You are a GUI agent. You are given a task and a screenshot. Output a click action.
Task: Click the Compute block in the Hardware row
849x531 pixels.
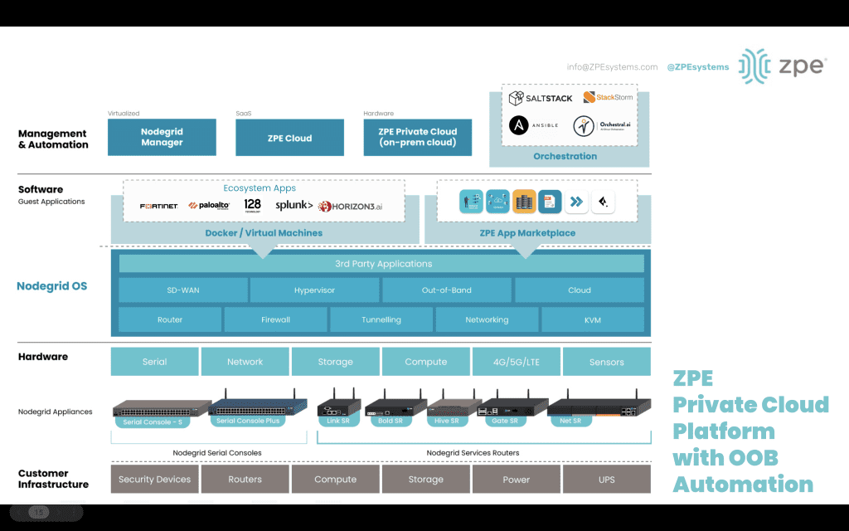click(x=426, y=362)
